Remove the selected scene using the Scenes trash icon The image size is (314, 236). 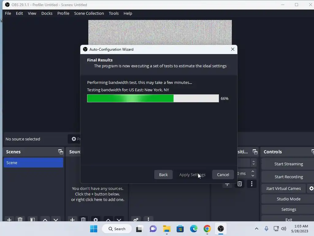pos(20,219)
